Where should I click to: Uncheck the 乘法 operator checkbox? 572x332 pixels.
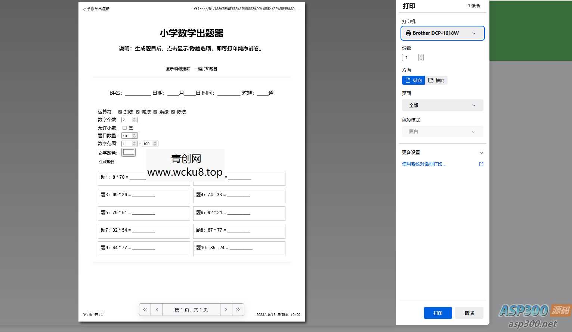click(x=155, y=112)
